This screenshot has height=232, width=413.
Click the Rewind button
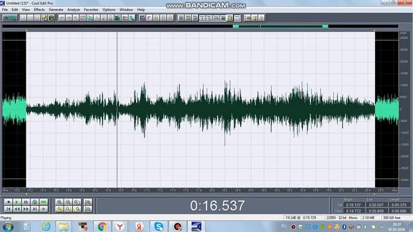tap(17, 209)
